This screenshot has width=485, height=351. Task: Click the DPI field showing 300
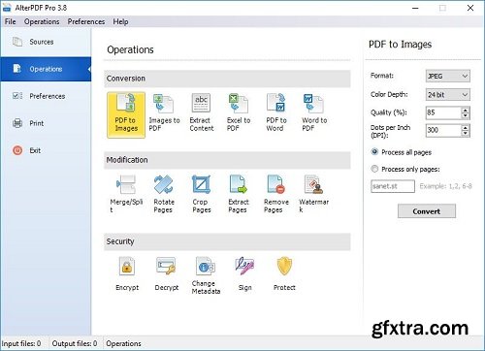(443, 130)
